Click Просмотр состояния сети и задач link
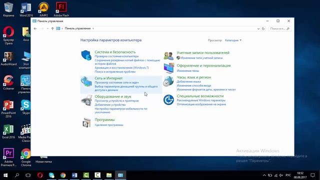The image size is (320, 180). 116,82
